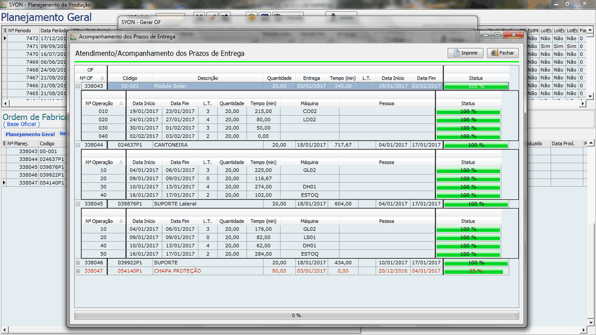Click grid selector icon beside Nº Periodo

click(x=5, y=30)
